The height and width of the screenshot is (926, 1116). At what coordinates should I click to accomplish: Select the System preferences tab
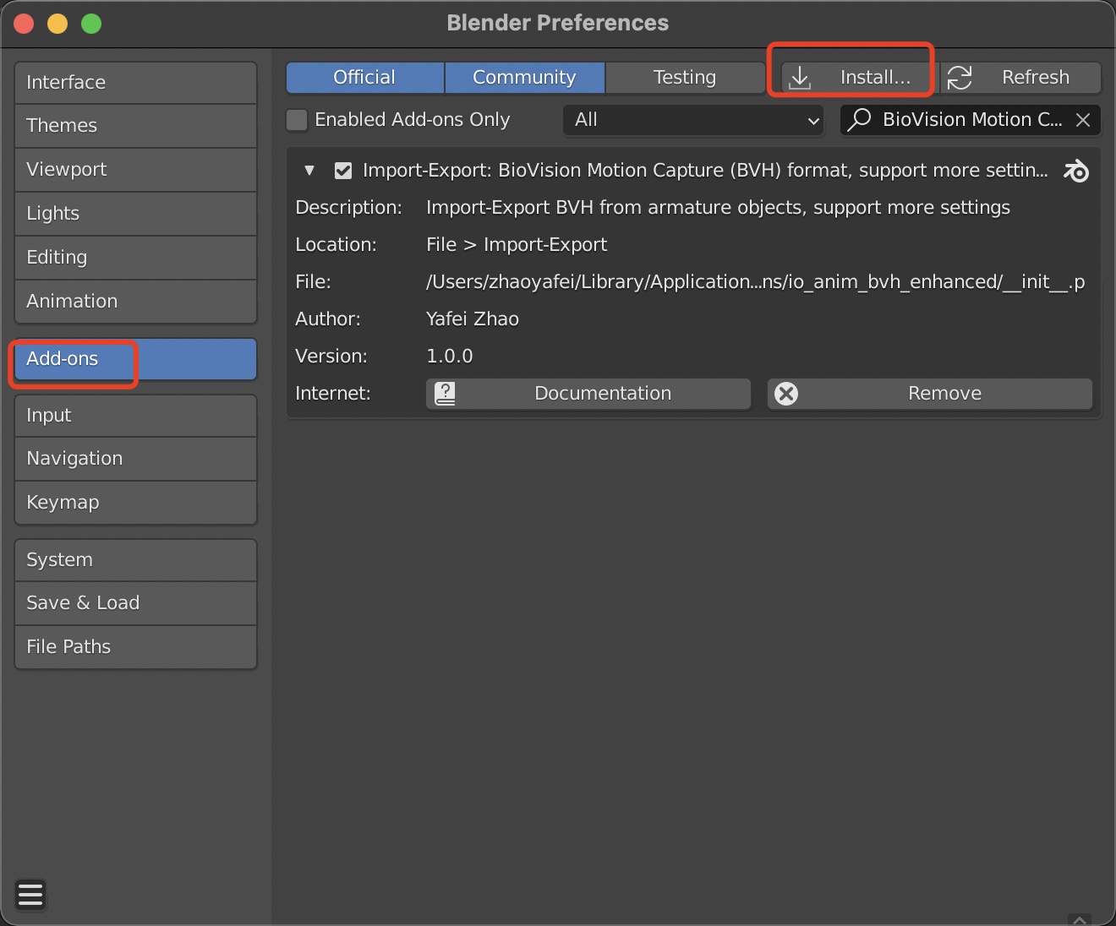(135, 560)
